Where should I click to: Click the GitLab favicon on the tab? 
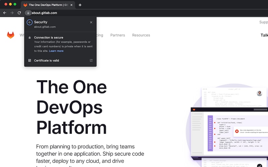25,5
